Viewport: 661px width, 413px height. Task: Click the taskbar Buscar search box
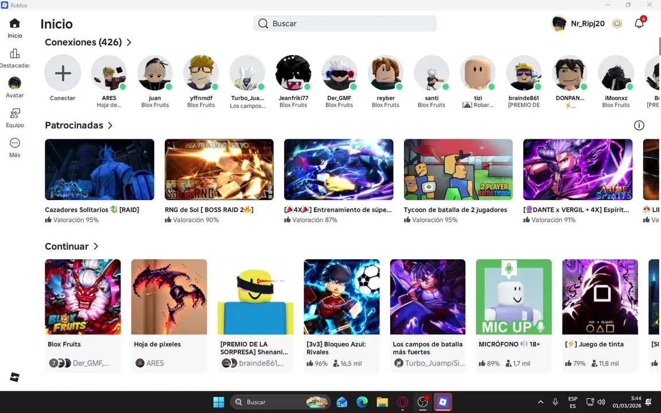[281, 402]
